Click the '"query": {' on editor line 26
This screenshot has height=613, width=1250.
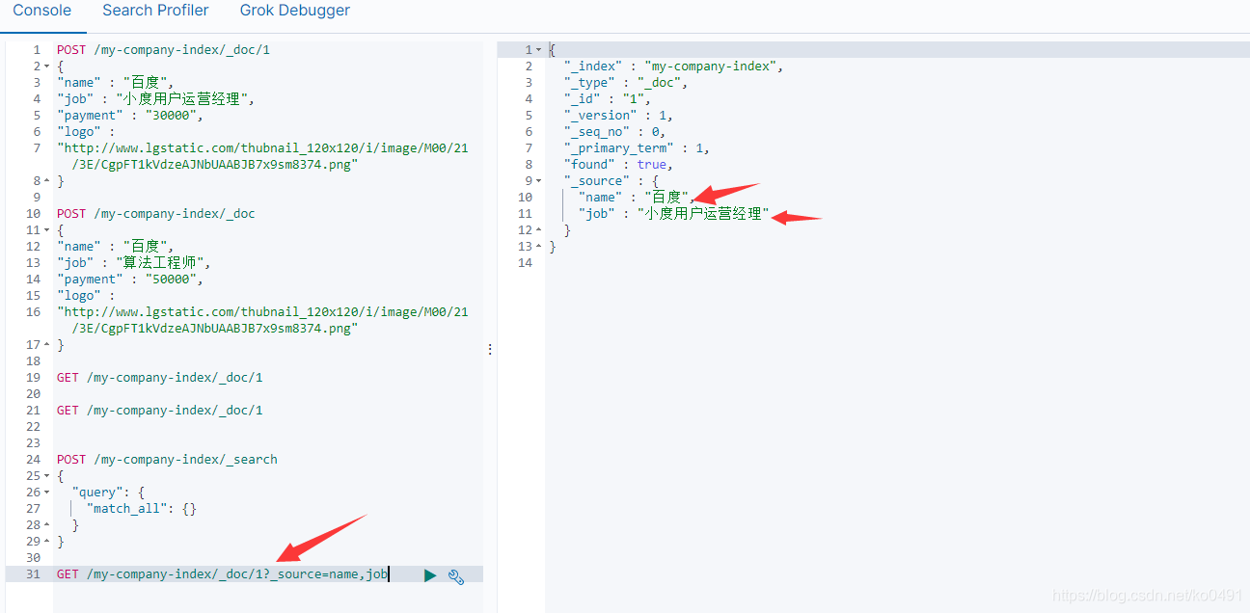[108, 493]
